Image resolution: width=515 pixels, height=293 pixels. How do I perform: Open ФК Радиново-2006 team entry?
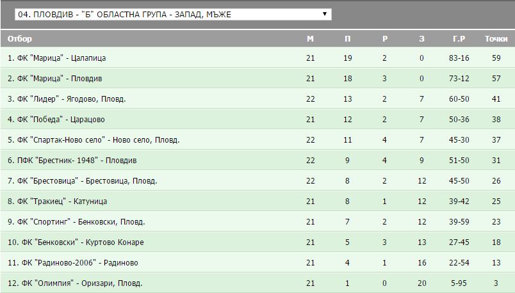click(x=72, y=263)
